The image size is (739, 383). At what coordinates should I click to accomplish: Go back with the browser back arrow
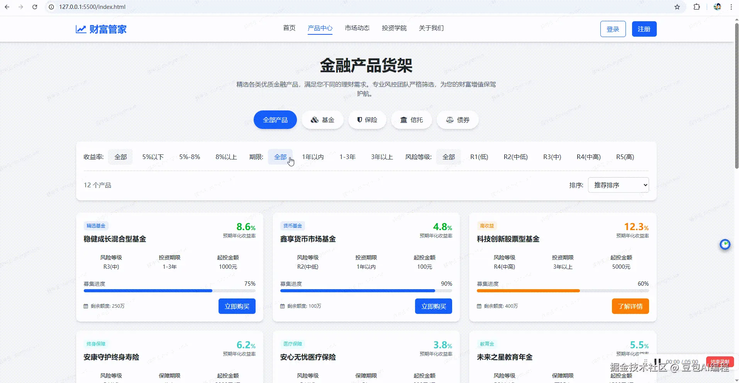7,7
